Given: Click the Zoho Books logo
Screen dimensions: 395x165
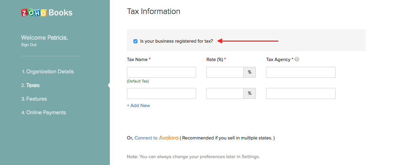Looking at the screenshot, I should [47, 13].
